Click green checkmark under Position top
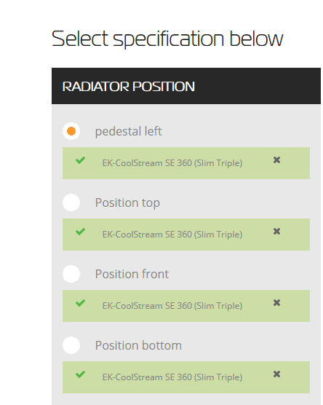The width and height of the screenshot is (323, 405). click(80, 232)
